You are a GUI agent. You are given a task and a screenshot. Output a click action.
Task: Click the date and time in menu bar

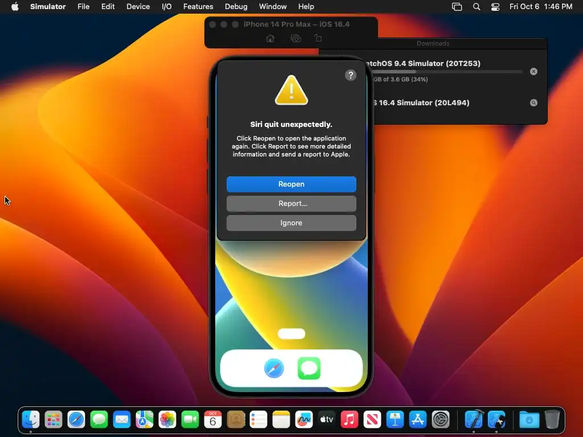pyautogui.click(x=541, y=7)
